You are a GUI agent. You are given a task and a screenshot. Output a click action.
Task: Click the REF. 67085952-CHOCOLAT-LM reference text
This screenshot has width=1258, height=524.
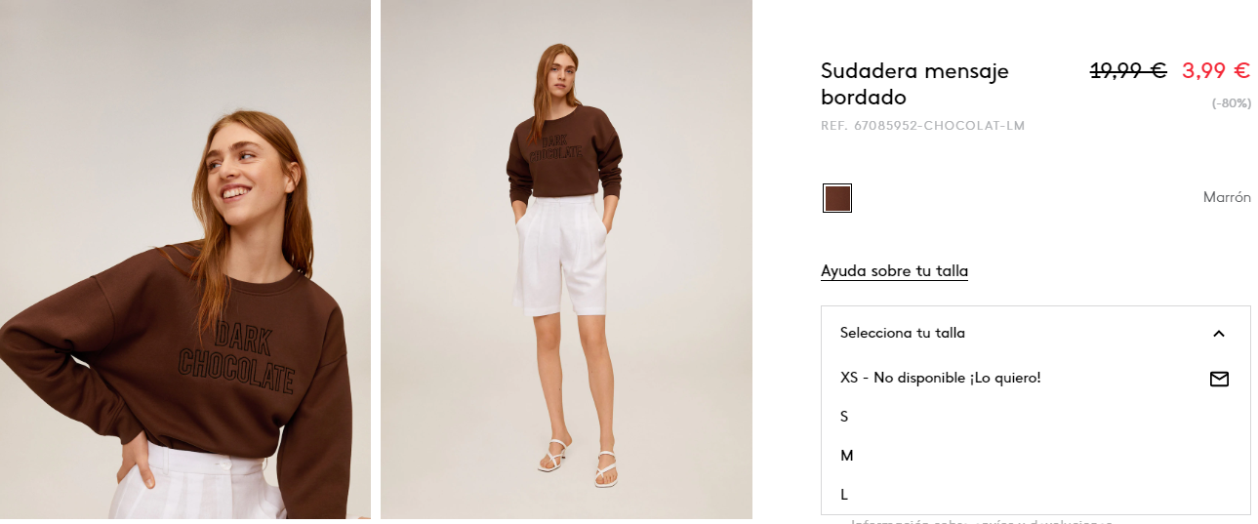click(922, 126)
